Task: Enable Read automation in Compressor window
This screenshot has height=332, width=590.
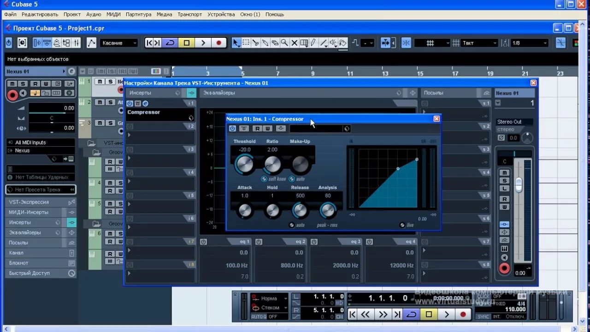Action: [258, 129]
